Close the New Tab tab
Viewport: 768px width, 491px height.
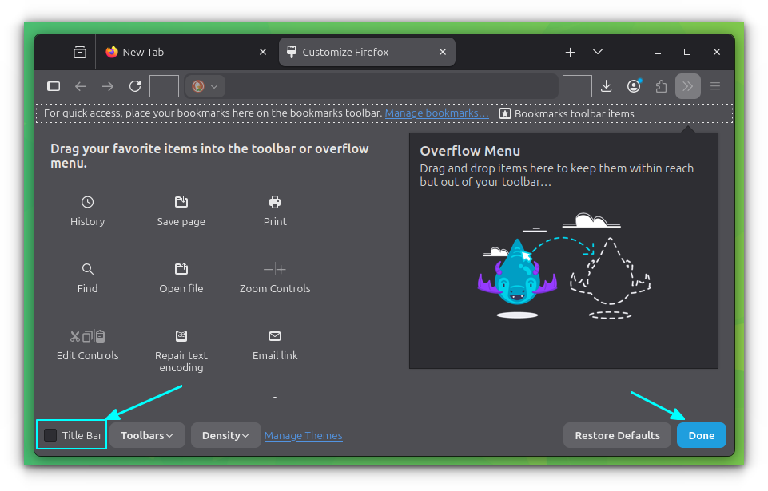[263, 52]
